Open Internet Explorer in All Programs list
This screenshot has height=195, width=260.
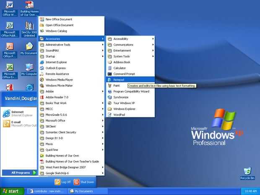coord(71,62)
